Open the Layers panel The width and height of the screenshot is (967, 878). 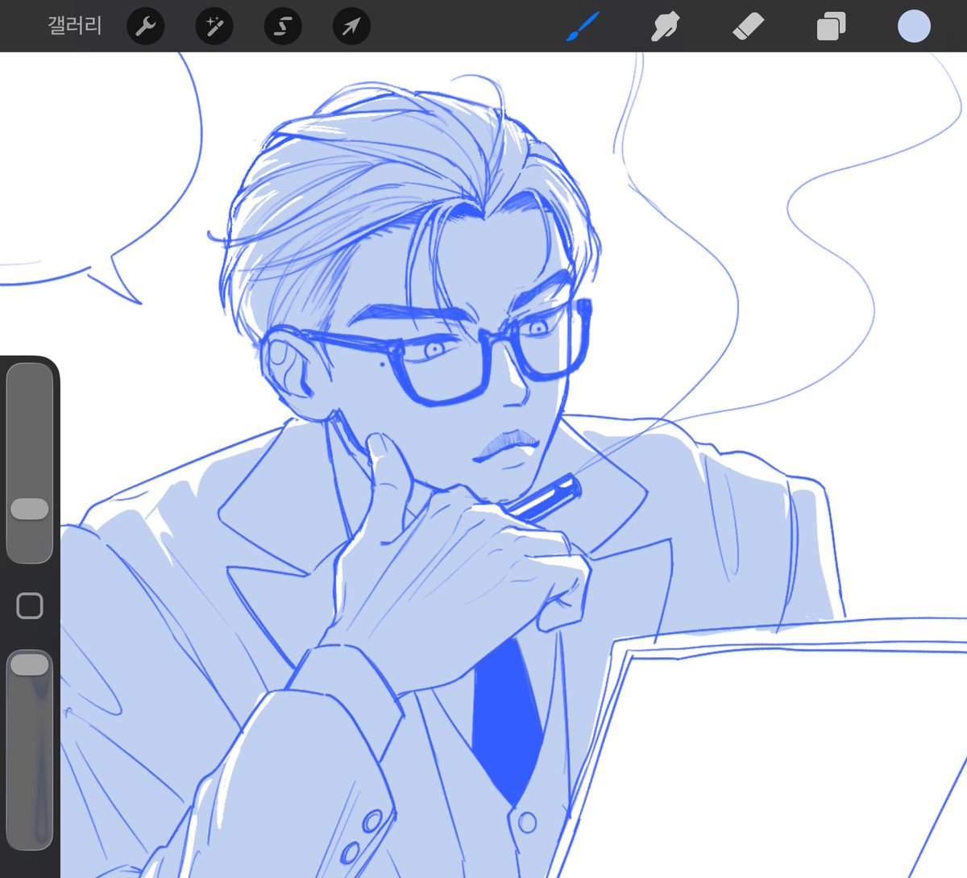831,27
